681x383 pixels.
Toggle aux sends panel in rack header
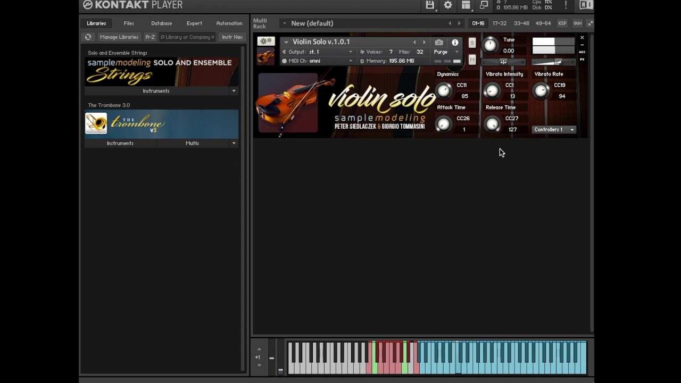[x=577, y=23]
